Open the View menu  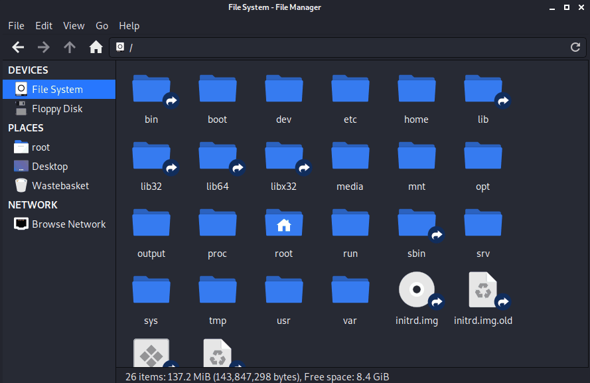click(x=74, y=26)
